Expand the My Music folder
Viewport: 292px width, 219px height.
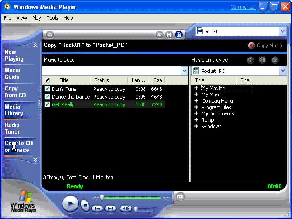tap(196, 94)
